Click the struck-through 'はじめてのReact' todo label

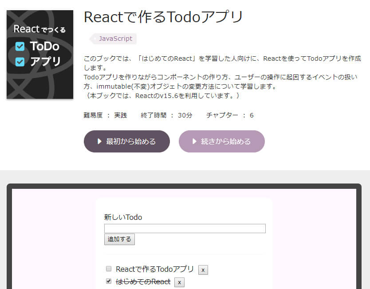click(x=143, y=281)
